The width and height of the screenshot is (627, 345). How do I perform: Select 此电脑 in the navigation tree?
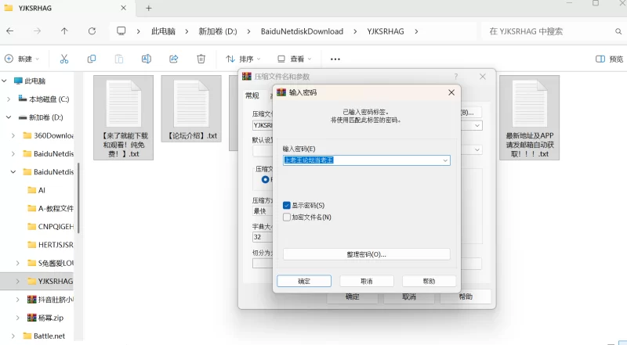point(35,81)
